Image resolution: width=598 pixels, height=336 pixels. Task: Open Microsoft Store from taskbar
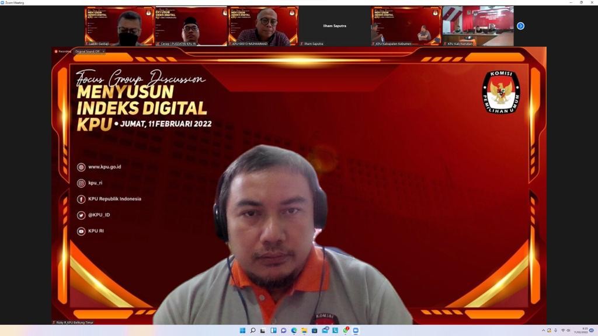[x=315, y=331]
